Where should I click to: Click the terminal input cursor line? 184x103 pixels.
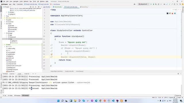(x=3, y=91)
